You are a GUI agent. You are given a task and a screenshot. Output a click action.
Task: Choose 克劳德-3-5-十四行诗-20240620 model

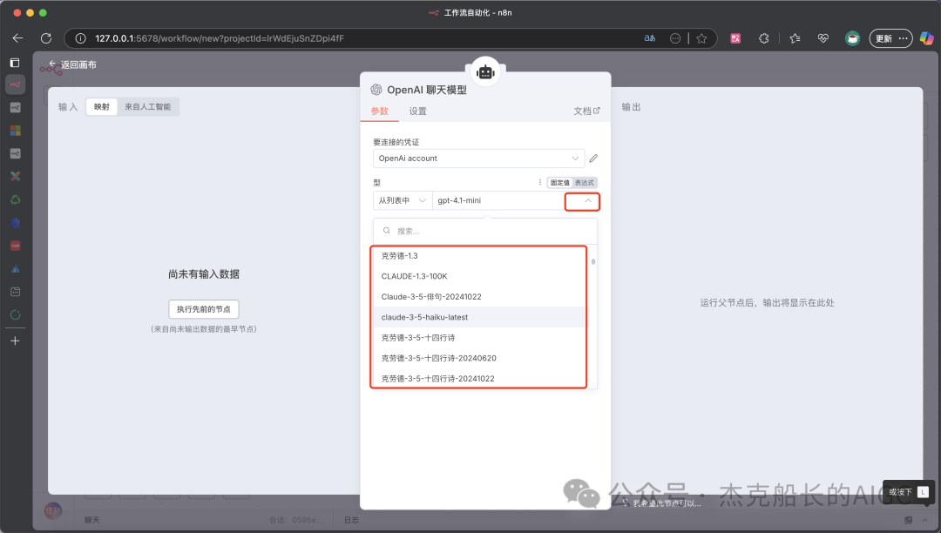pos(478,358)
